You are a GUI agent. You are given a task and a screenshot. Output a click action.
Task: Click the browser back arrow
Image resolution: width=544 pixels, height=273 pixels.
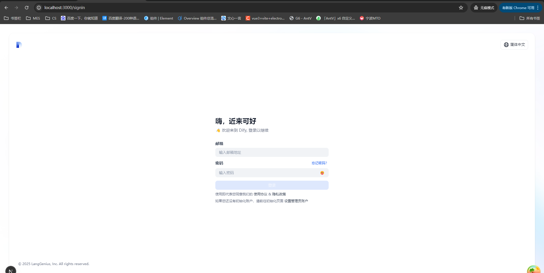(6, 8)
